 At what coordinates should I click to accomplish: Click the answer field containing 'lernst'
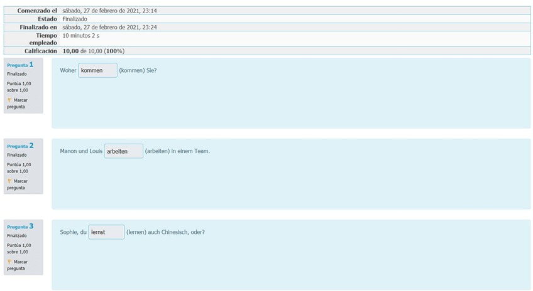[x=106, y=232]
